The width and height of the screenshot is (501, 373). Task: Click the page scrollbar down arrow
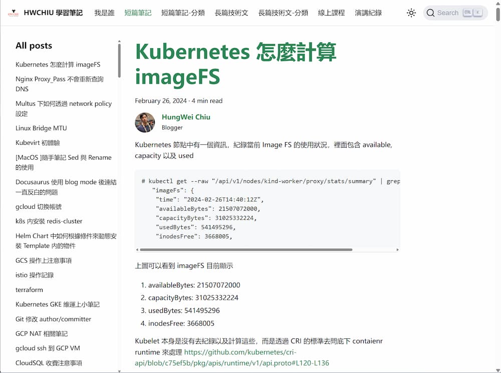(497, 369)
